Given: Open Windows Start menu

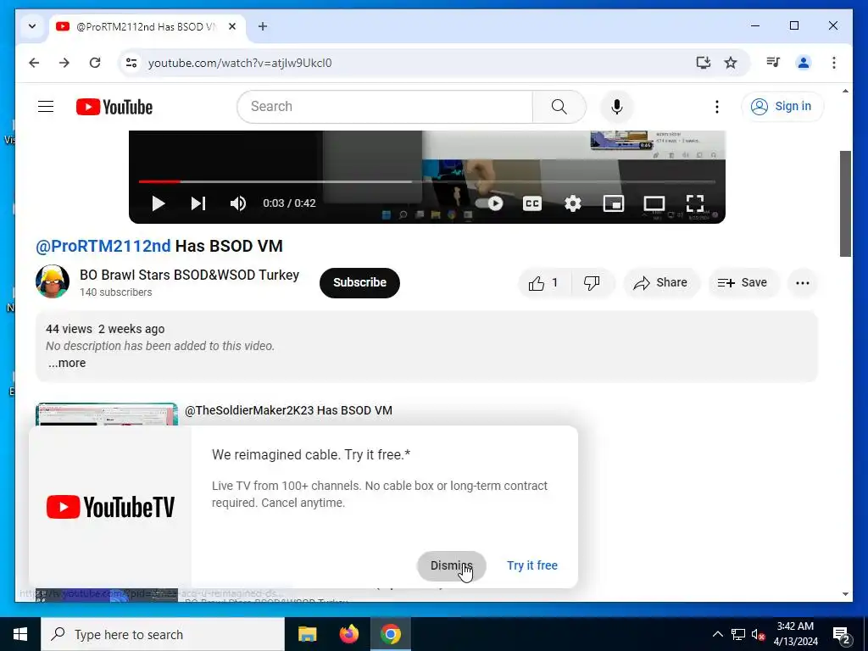Looking at the screenshot, I should [x=20, y=634].
